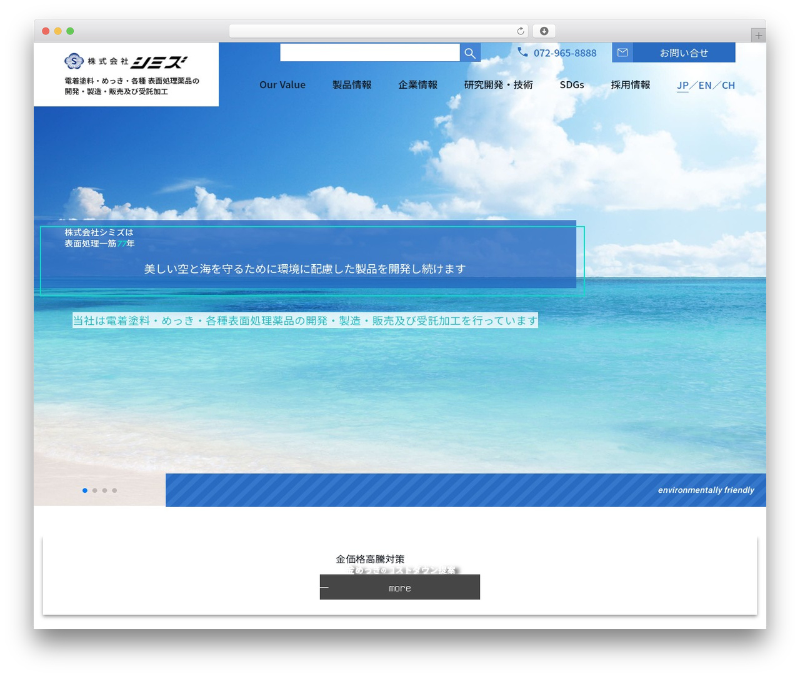Focus the site search input field
The height and width of the screenshot is (677, 800).
coord(370,53)
